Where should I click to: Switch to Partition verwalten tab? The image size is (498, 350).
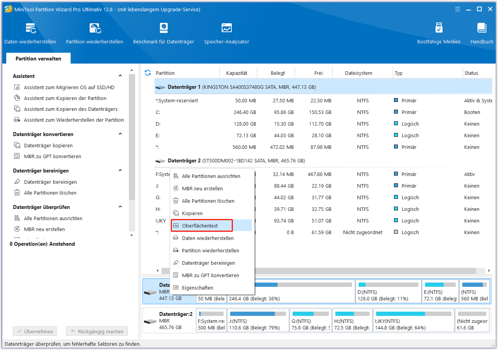pyautogui.click(x=38, y=59)
